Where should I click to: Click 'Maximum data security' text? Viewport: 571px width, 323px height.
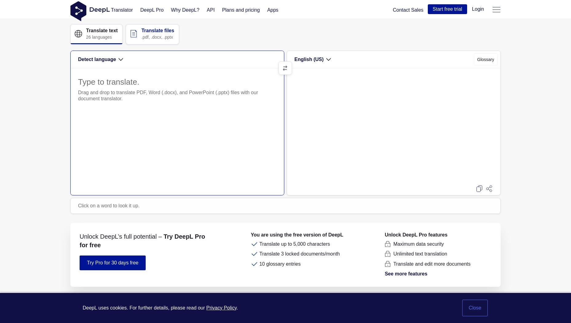click(x=419, y=244)
